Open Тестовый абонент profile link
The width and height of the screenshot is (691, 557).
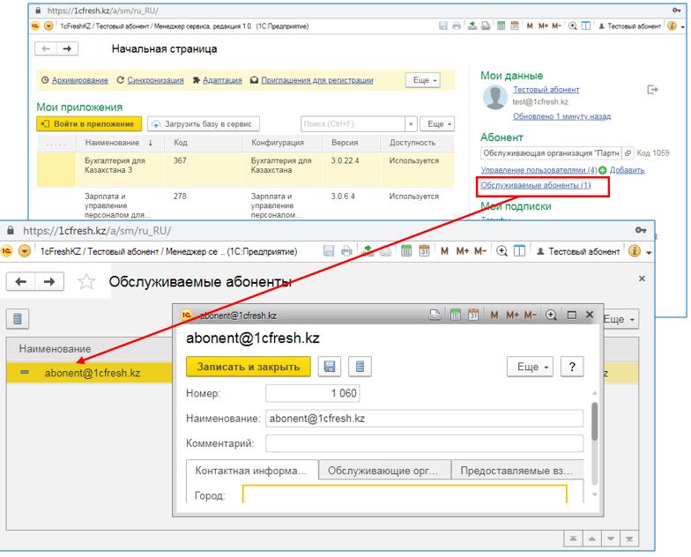546,90
